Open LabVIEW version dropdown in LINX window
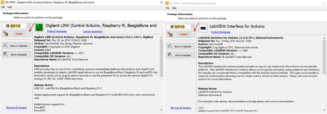 [x=29, y=26]
